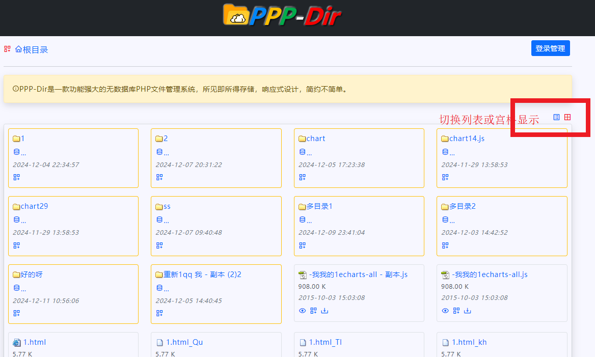Open the chart14.js folder

point(467,139)
